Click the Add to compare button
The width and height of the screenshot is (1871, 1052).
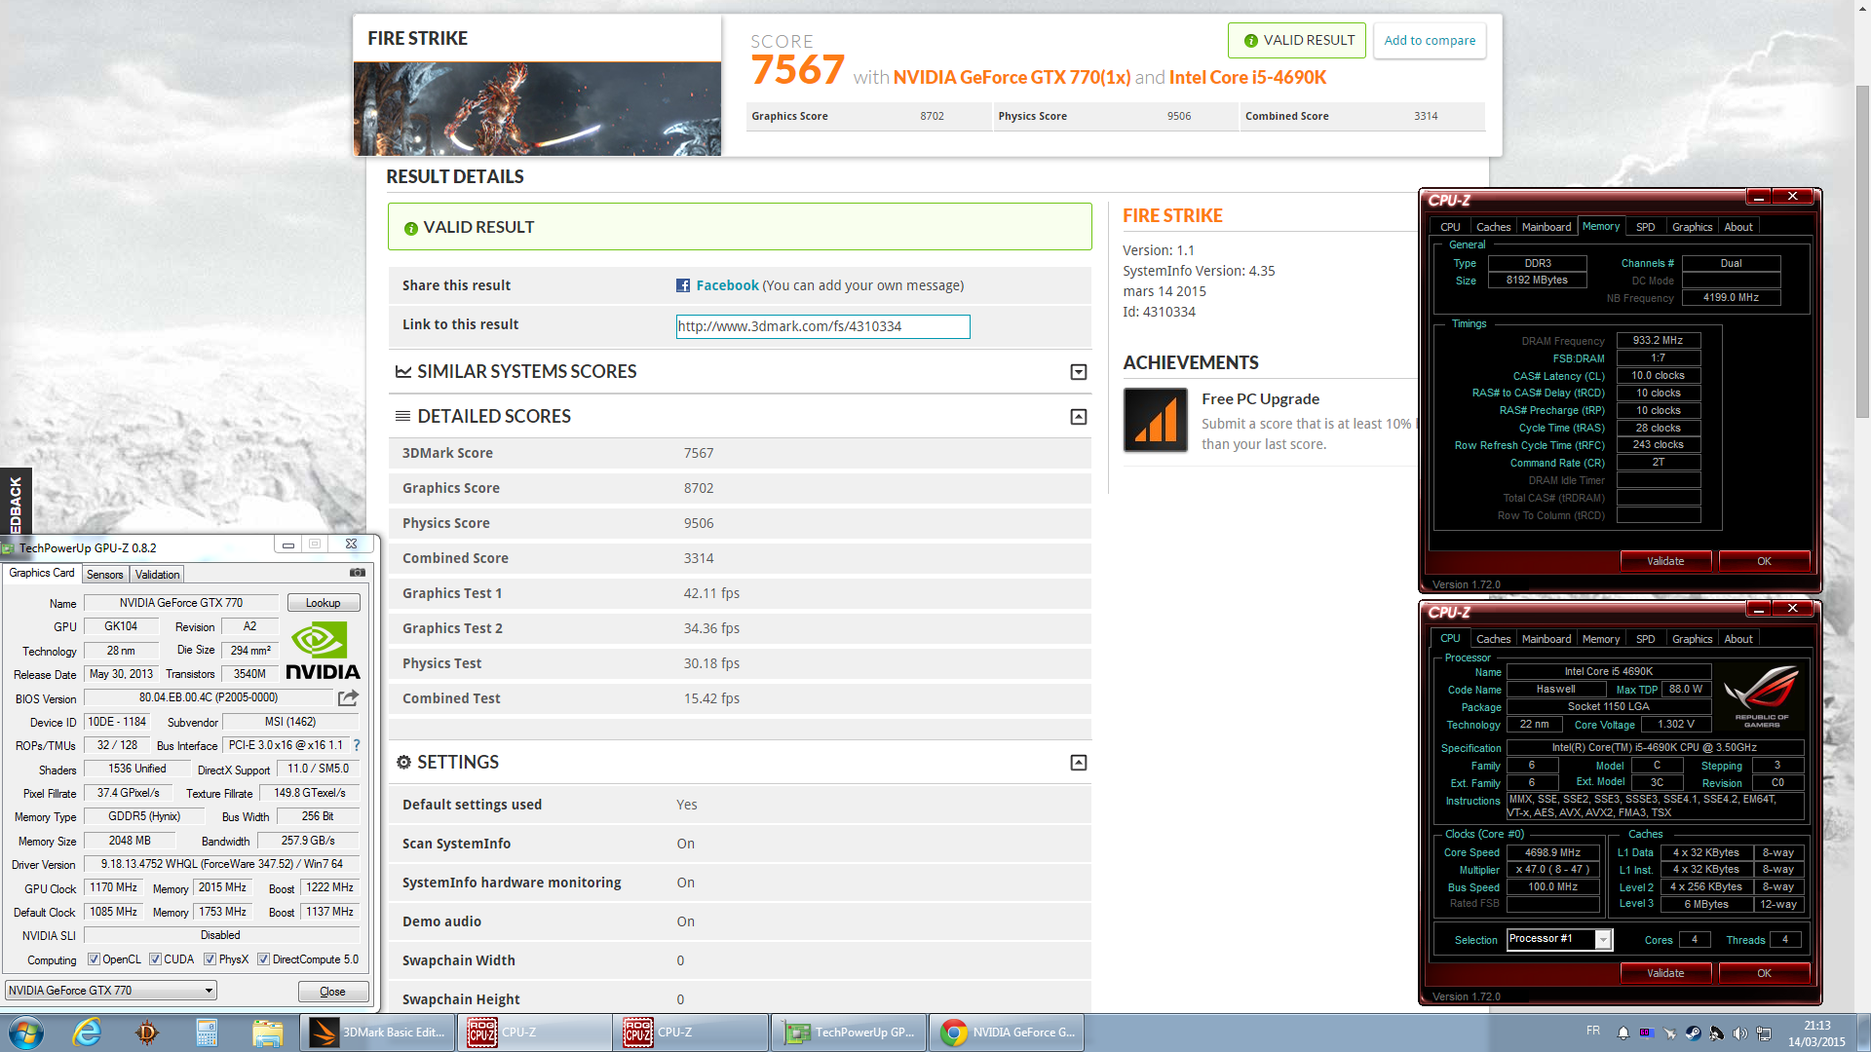(x=1429, y=41)
